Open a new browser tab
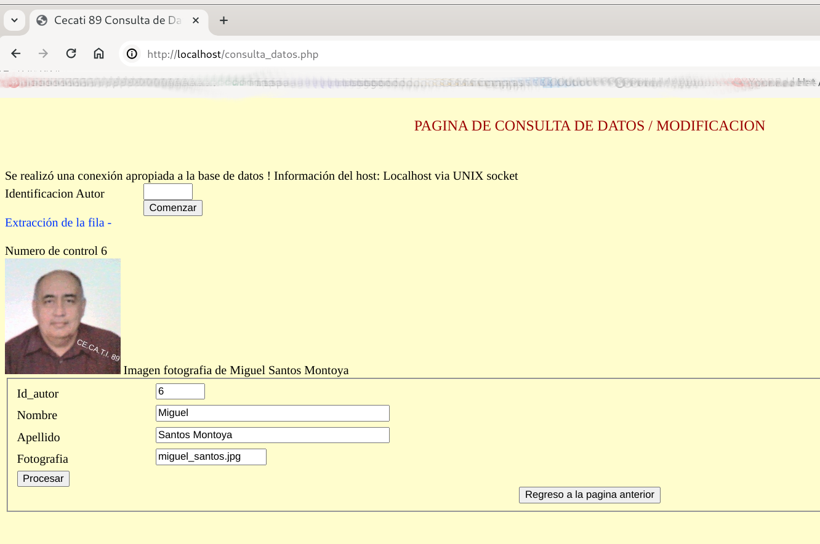This screenshot has height=544, width=820. pos(223,20)
